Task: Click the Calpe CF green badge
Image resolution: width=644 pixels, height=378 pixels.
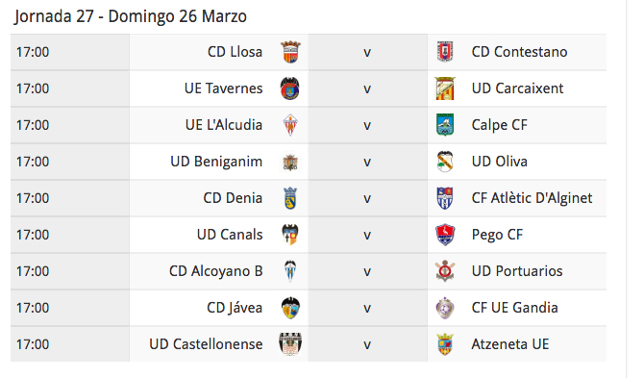Action: (445, 125)
